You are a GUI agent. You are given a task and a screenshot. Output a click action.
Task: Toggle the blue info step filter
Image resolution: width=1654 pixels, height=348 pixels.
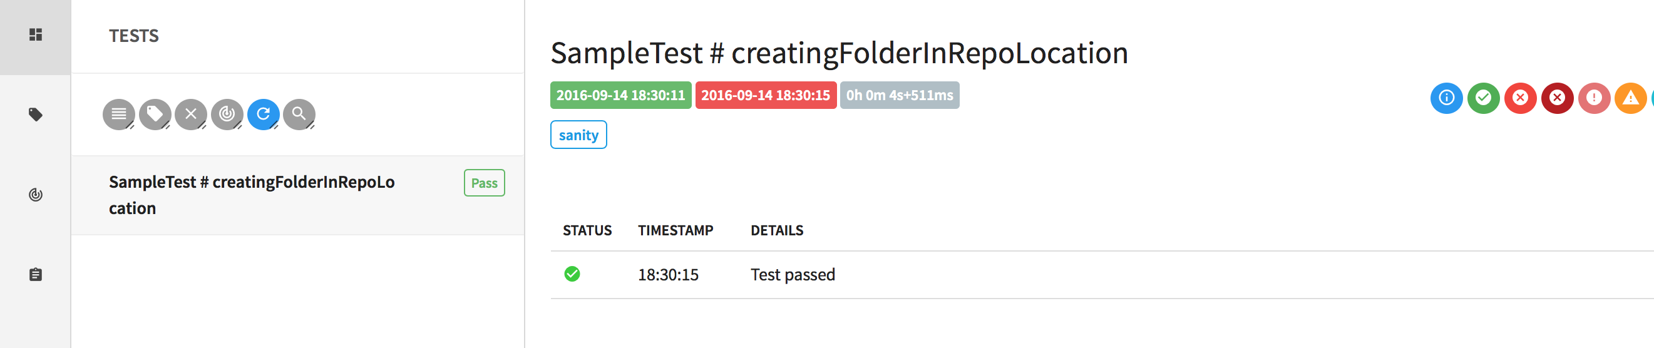tap(1446, 98)
